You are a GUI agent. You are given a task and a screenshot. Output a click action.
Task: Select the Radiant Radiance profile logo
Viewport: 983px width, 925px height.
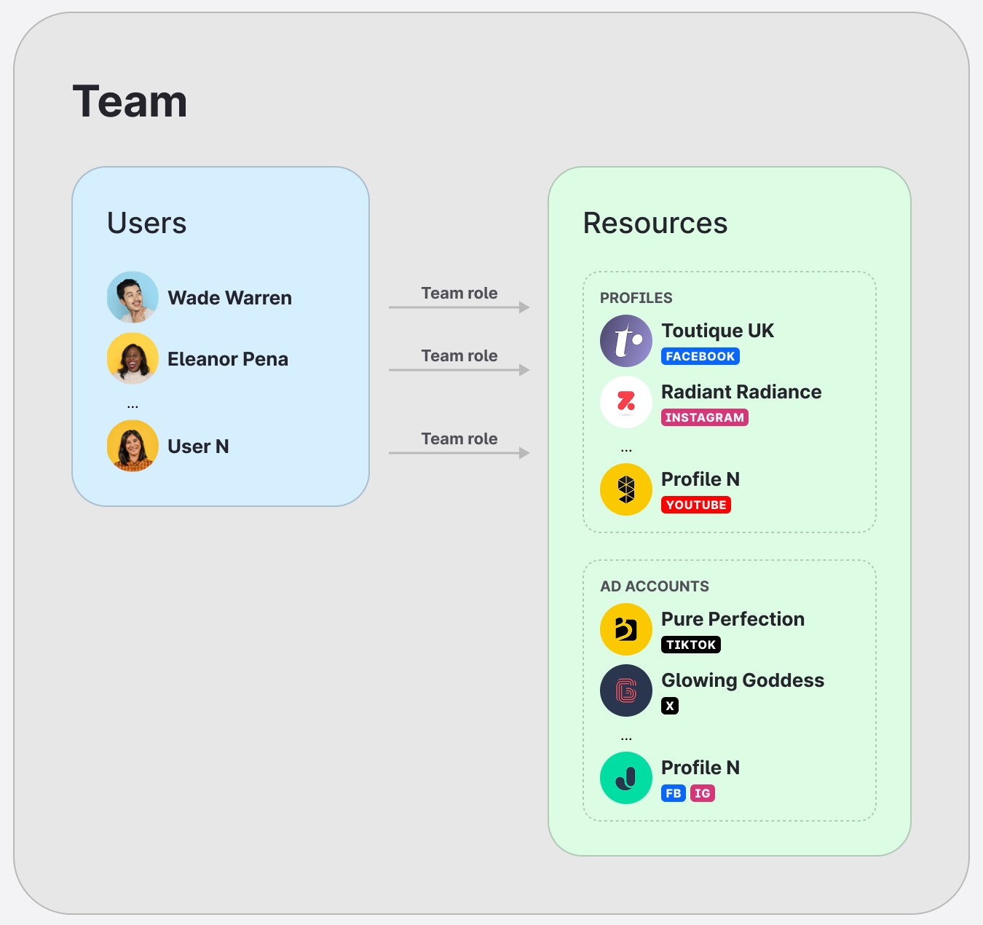click(x=625, y=402)
